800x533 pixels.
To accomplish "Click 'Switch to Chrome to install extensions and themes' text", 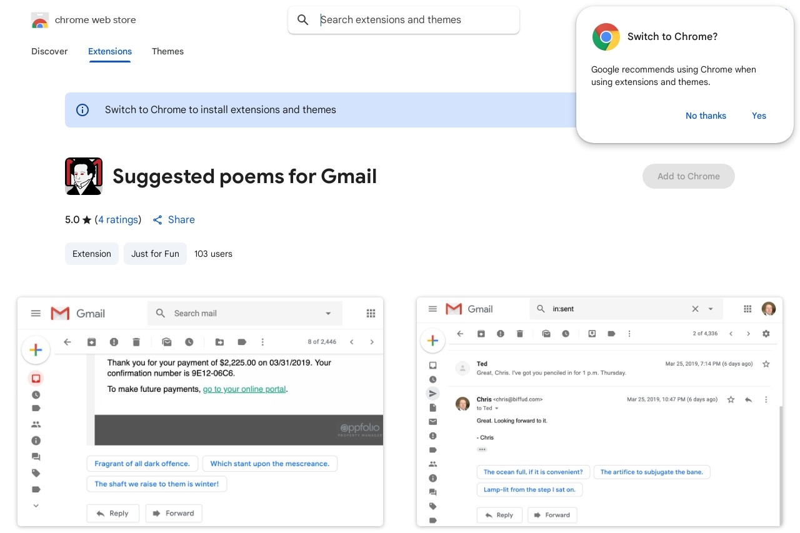I will (221, 110).
